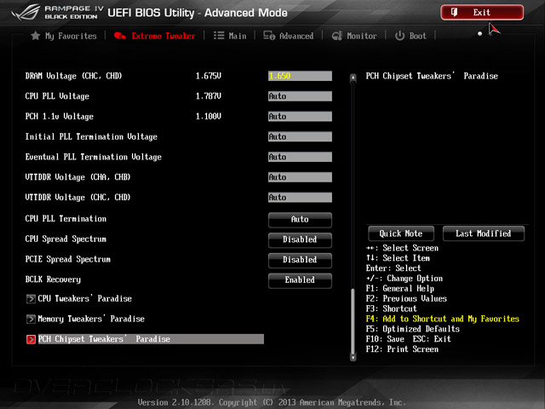Click the CPU PLL Termination label

click(x=66, y=219)
